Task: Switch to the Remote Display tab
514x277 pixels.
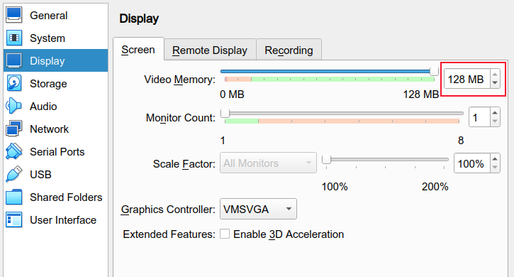Action: point(210,50)
